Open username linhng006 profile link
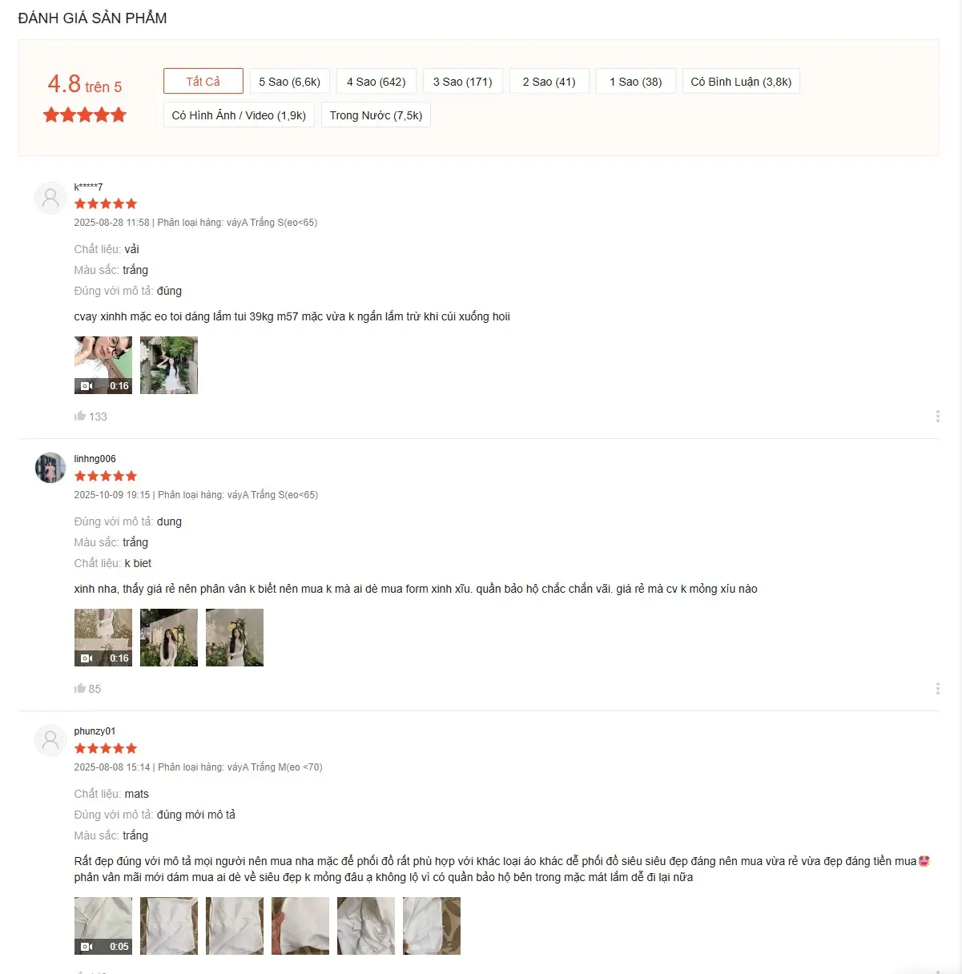Screen dimensions: 962x974 [95, 459]
